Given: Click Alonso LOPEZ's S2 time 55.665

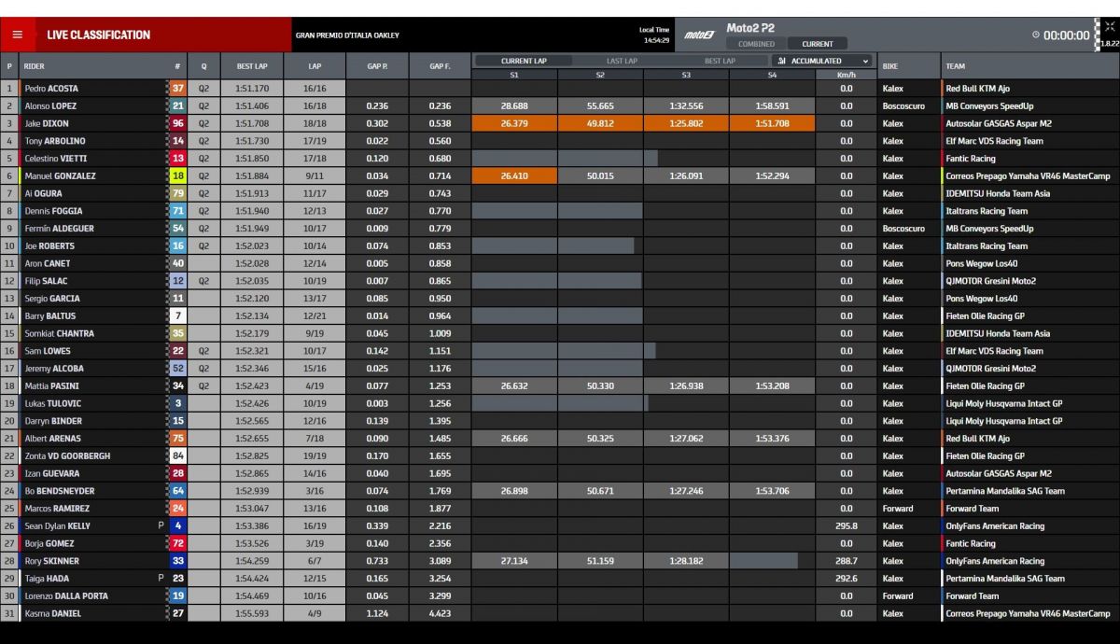Looking at the screenshot, I should 600,106.
